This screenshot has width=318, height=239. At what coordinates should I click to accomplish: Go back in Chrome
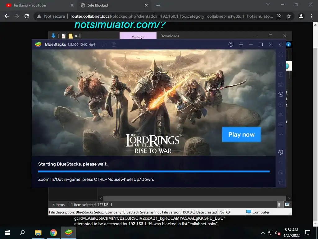click(x=7, y=16)
